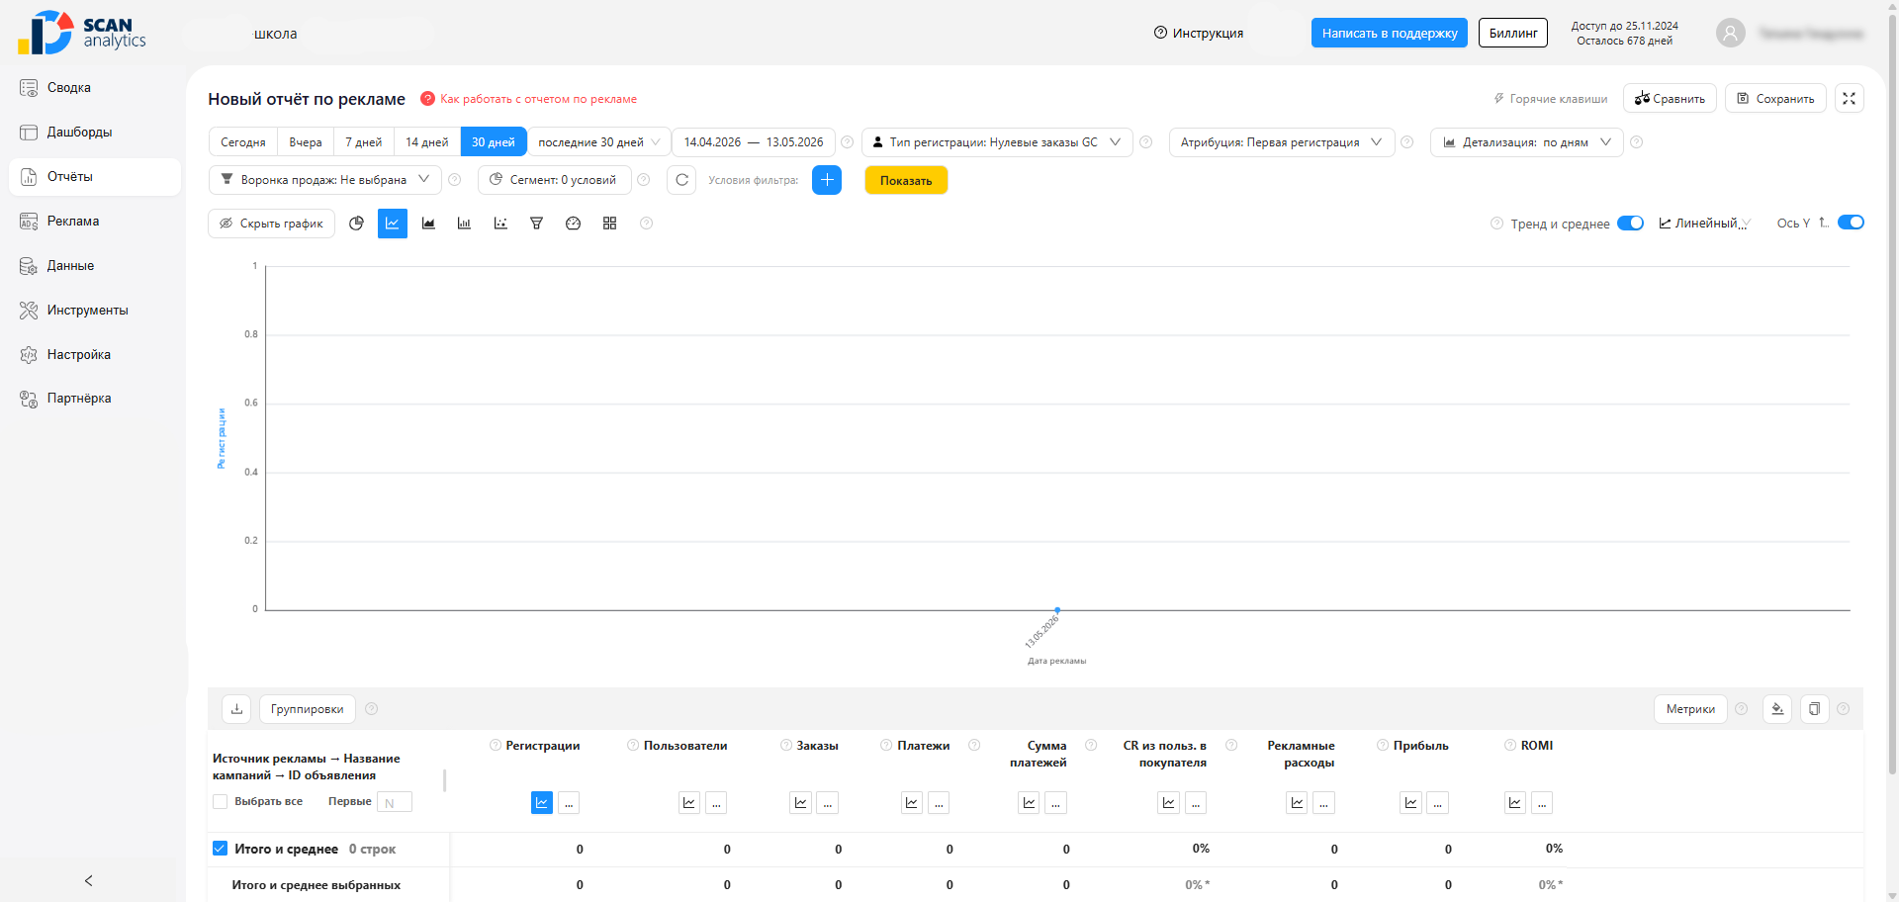
Task: Select the Вчера period tab
Action: pyautogui.click(x=306, y=142)
